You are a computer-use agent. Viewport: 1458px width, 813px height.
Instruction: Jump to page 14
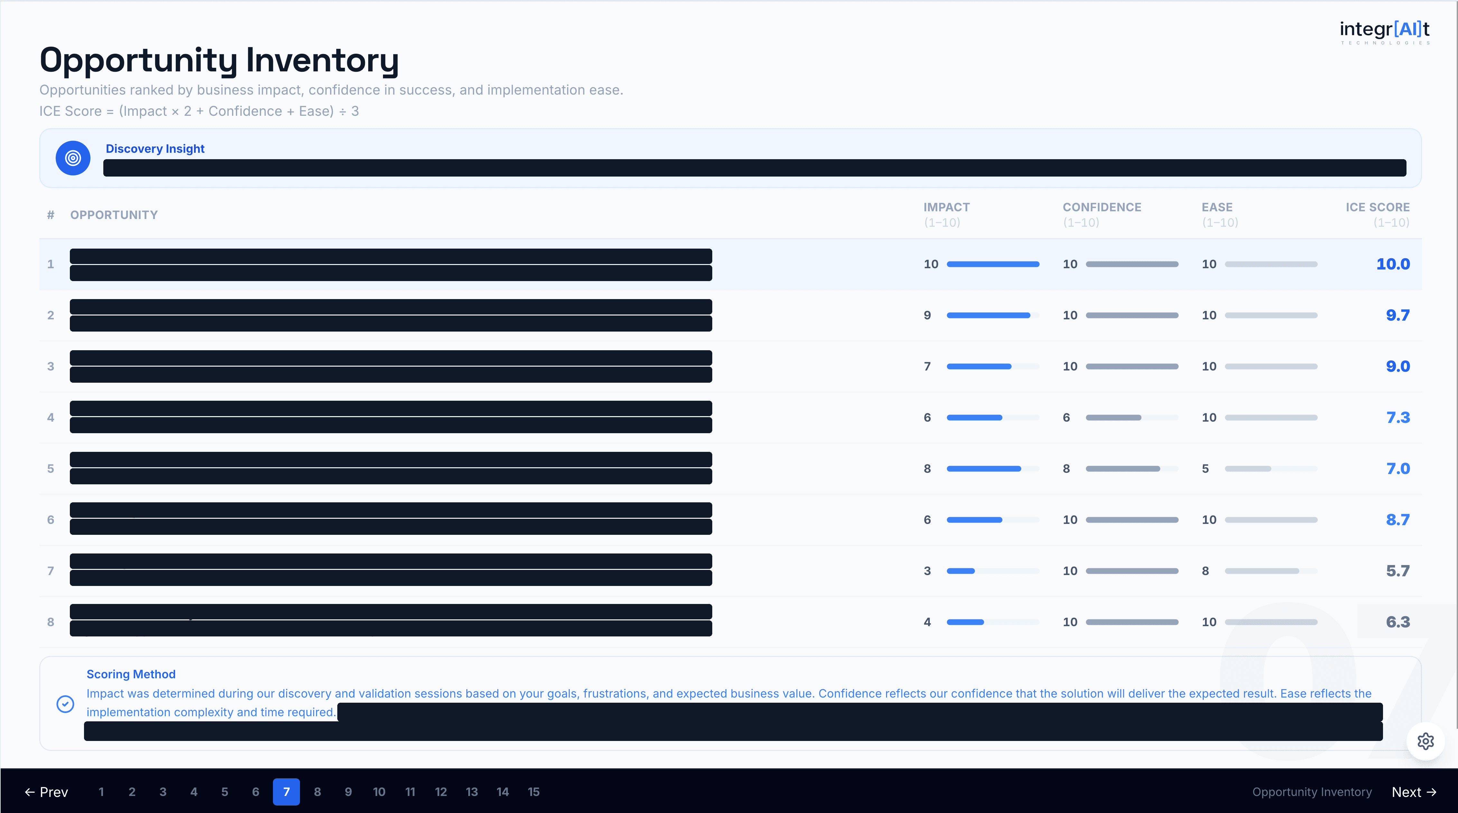(503, 791)
